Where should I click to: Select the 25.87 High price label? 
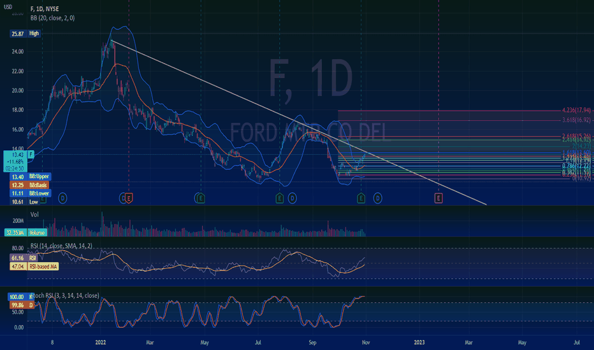click(25, 34)
